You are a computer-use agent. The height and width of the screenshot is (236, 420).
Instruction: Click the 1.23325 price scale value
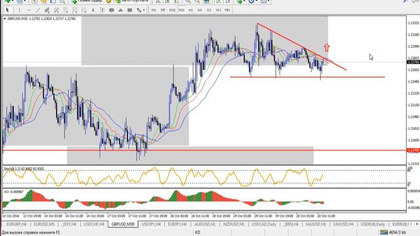pos(413,23)
